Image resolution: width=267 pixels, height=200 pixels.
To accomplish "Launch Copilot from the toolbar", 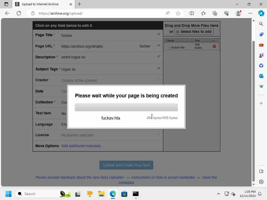I will (x=261, y=13).
